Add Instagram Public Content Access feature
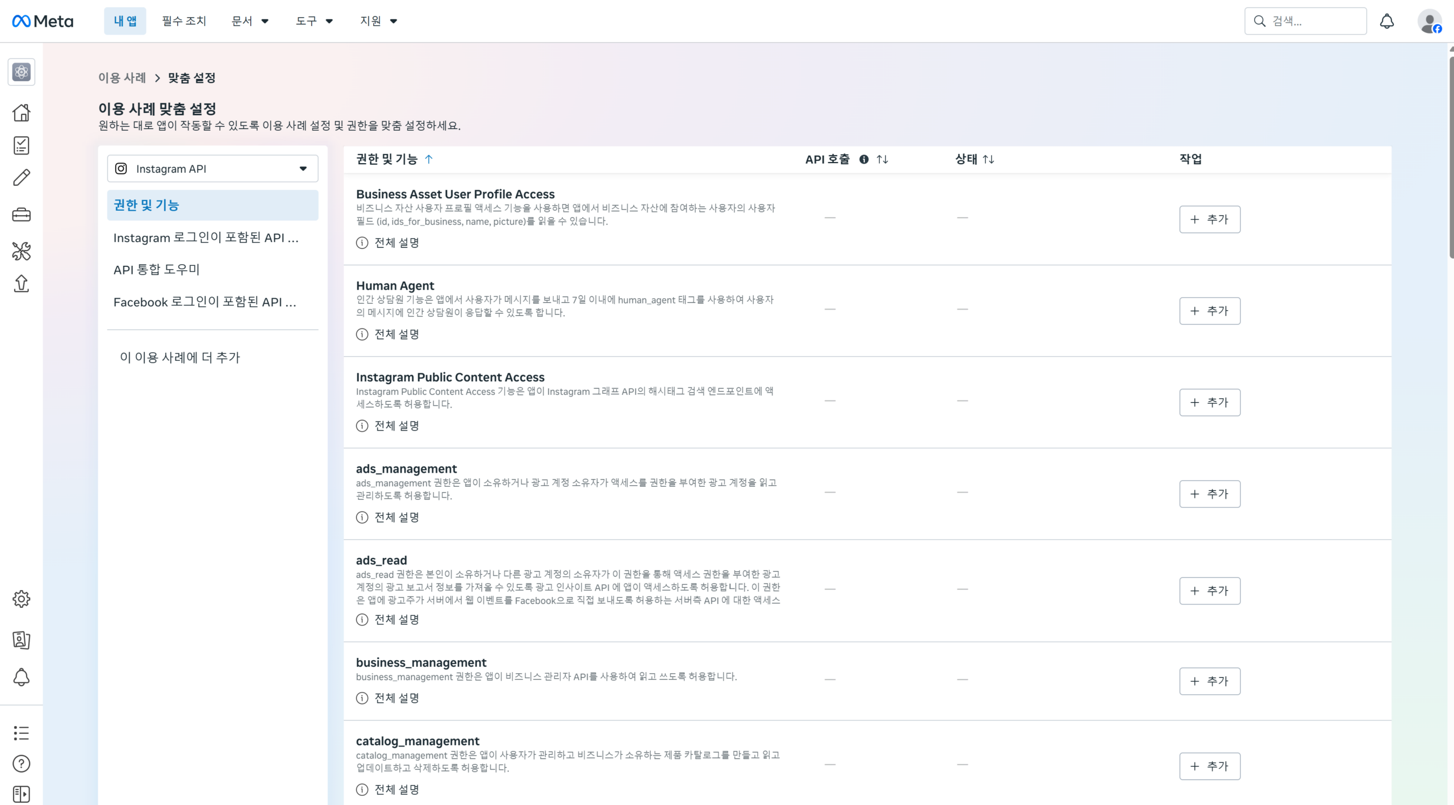This screenshot has height=805, width=1454. [x=1210, y=402]
